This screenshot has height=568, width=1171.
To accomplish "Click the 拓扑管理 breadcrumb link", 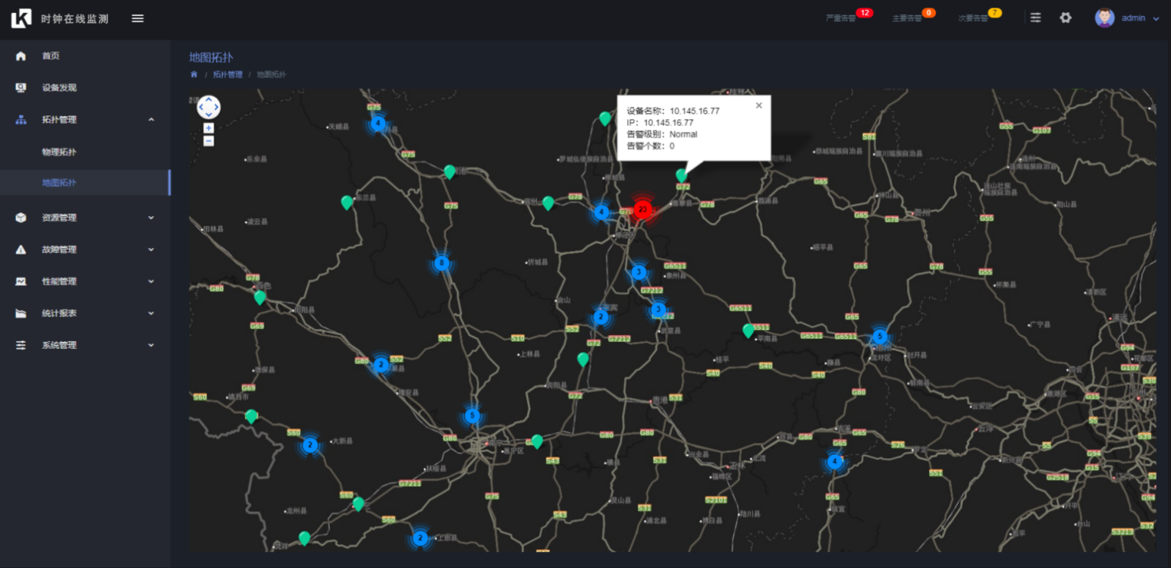I will [x=227, y=75].
